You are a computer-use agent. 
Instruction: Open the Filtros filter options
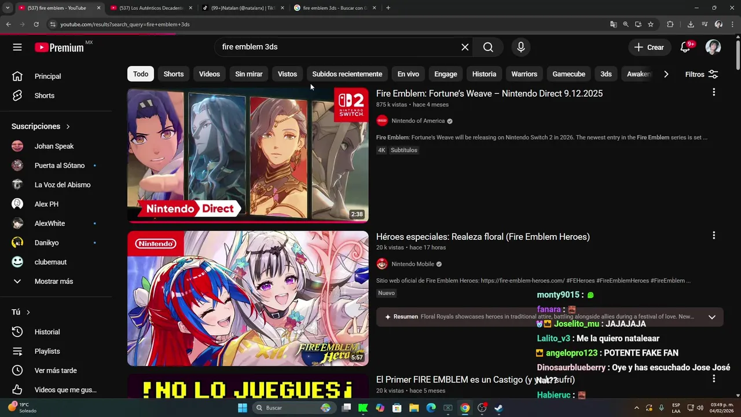point(702,74)
